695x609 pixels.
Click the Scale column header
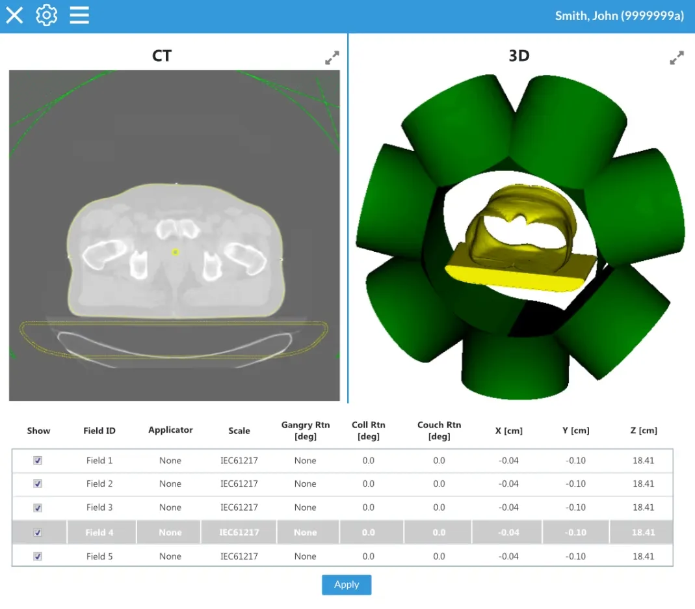pos(239,431)
